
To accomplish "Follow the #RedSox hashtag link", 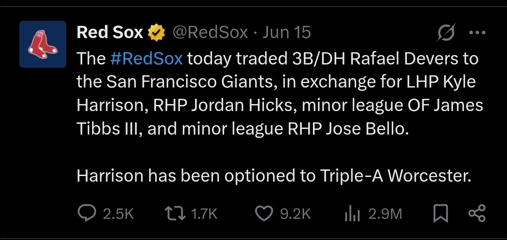I will [148, 58].
